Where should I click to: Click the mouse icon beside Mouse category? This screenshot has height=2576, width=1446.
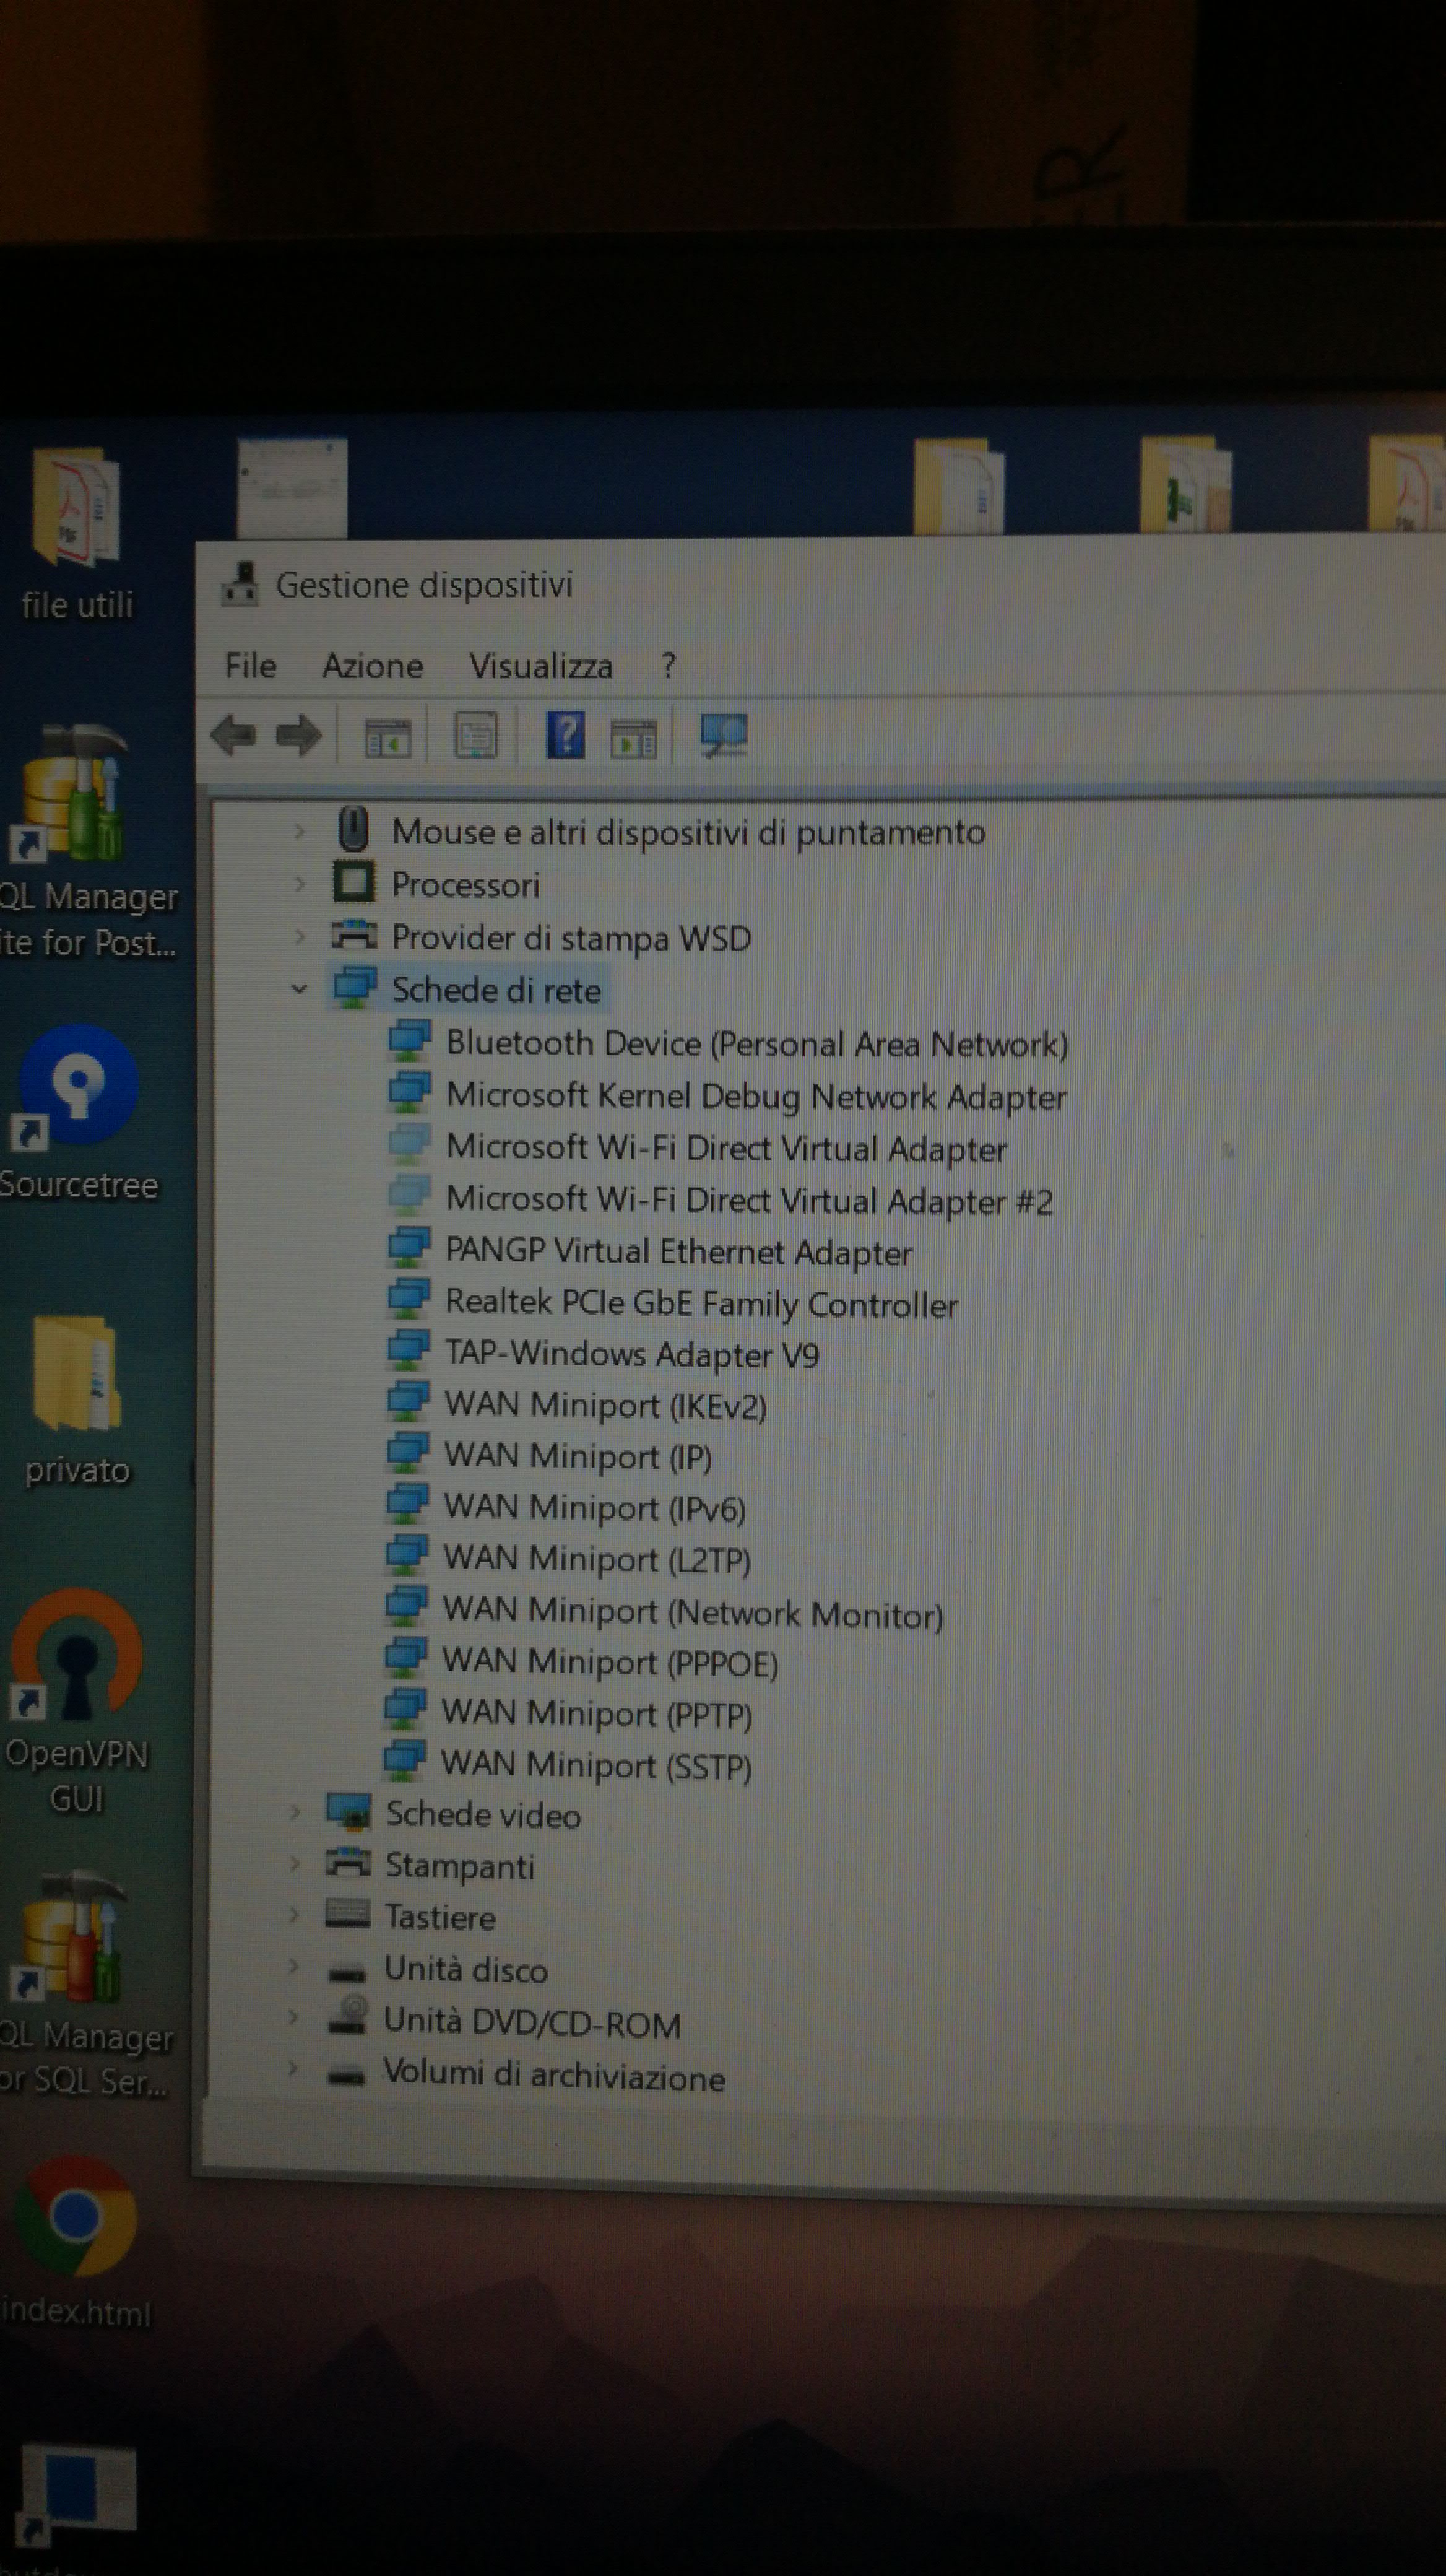[x=353, y=829]
